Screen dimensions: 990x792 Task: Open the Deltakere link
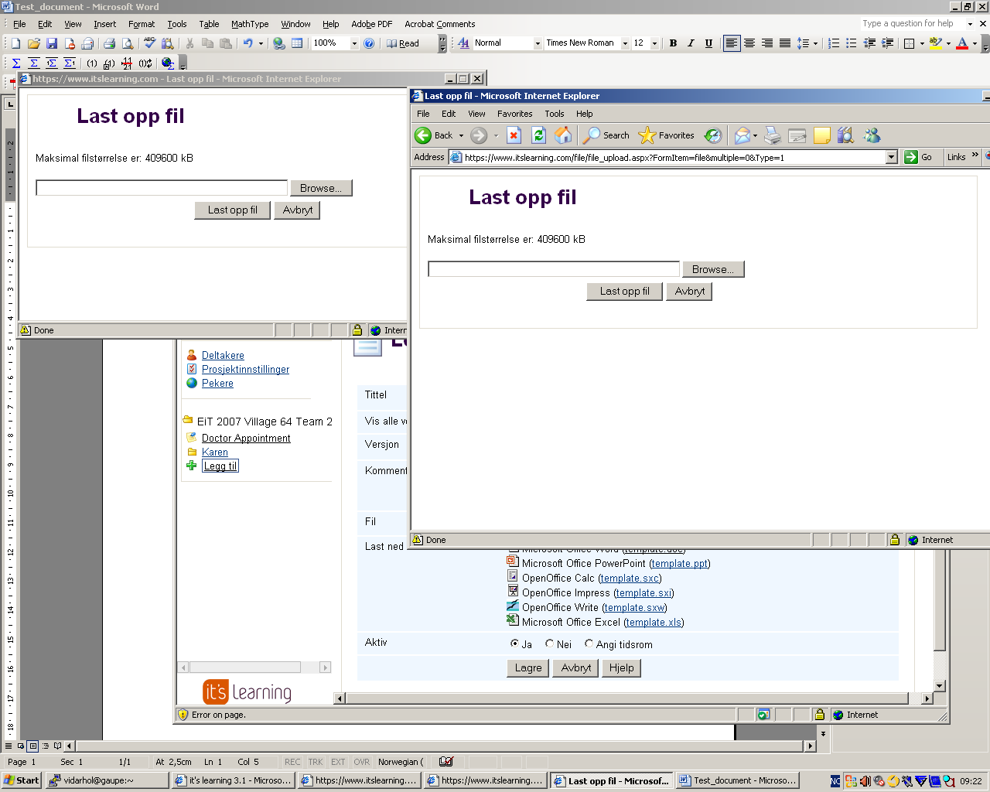tap(223, 356)
